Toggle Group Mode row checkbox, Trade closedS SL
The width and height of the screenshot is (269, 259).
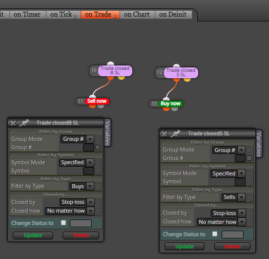click(x=249, y=150)
